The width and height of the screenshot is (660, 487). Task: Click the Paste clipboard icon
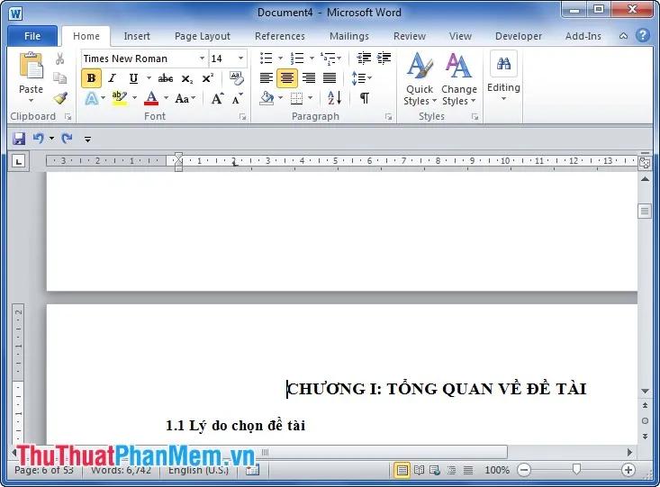pyautogui.click(x=31, y=72)
